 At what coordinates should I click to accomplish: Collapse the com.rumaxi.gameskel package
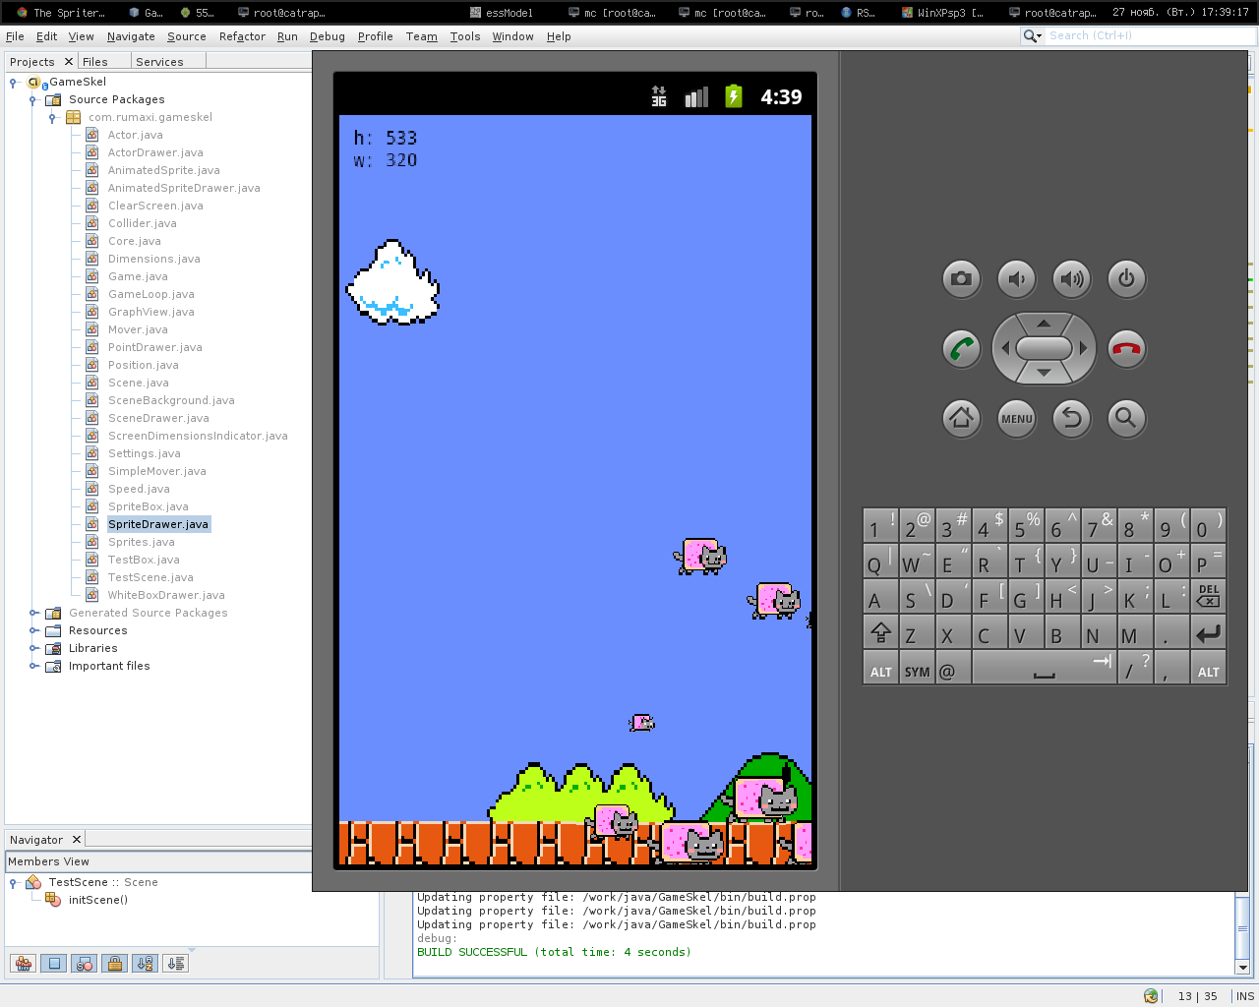point(52,117)
